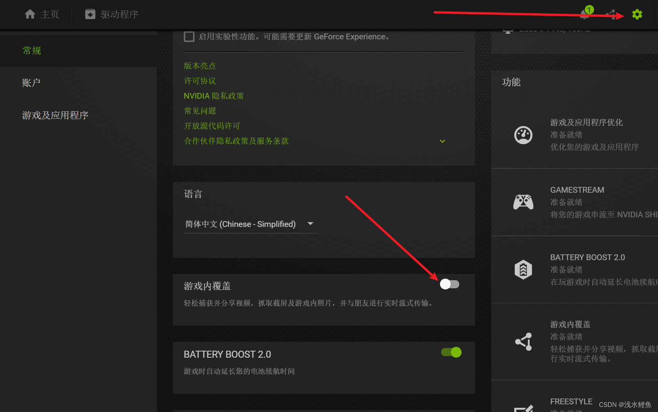This screenshot has height=412, width=658.
Task: Open the 开放源代码许可 link
Action: (212, 126)
